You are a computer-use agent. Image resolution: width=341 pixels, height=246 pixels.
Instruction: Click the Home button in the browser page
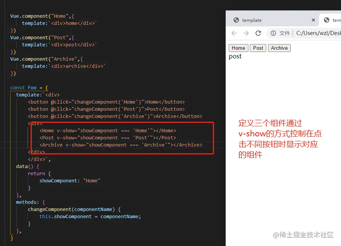tap(238, 48)
